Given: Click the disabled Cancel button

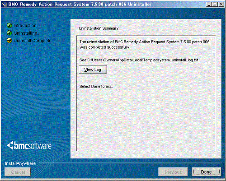Looking at the screenshot, I should tap(18, 172).
